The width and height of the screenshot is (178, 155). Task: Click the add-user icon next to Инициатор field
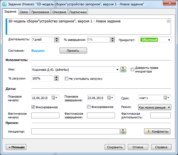(123, 131)
